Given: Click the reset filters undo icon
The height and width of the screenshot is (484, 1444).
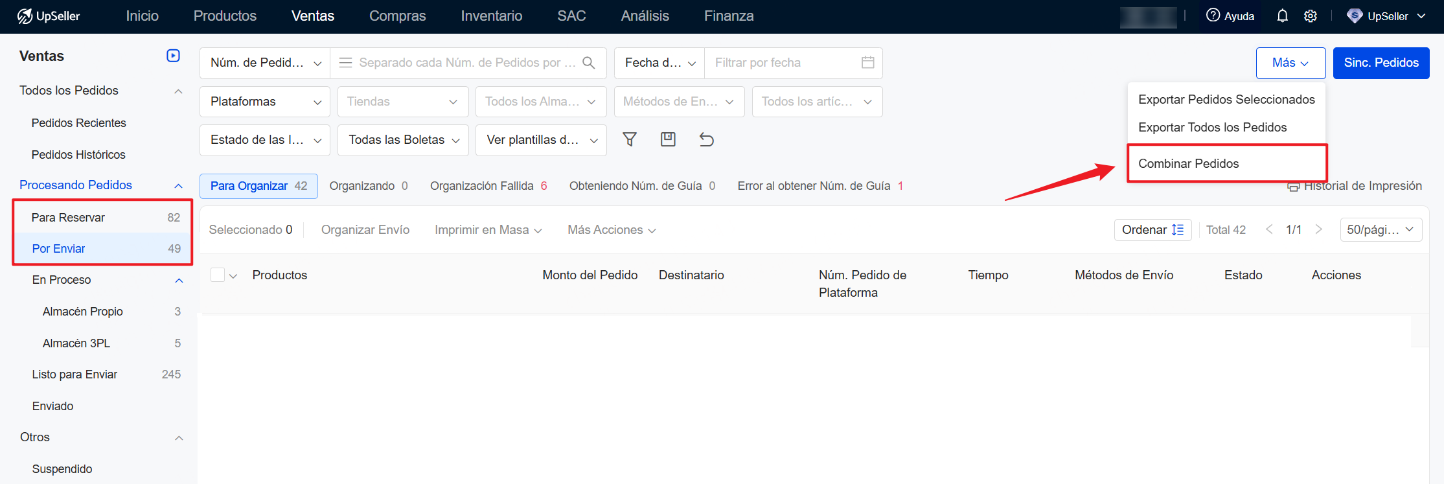Looking at the screenshot, I should click(x=707, y=139).
